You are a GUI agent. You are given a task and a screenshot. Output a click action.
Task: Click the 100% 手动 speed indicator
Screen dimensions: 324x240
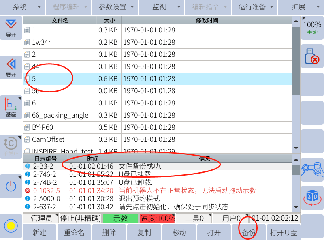coord(312,28)
